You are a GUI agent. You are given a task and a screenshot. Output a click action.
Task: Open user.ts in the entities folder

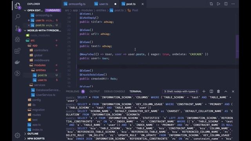click(x=42, y=80)
